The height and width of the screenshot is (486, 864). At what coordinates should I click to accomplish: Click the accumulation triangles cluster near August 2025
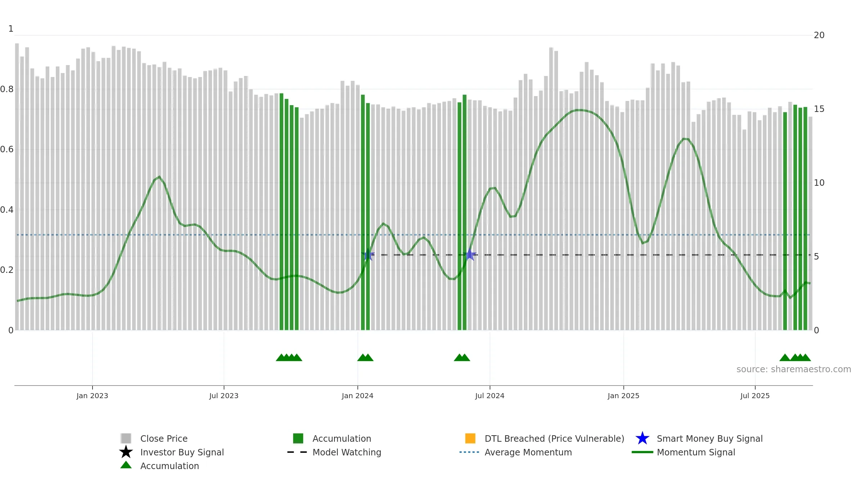coord(795,357)
